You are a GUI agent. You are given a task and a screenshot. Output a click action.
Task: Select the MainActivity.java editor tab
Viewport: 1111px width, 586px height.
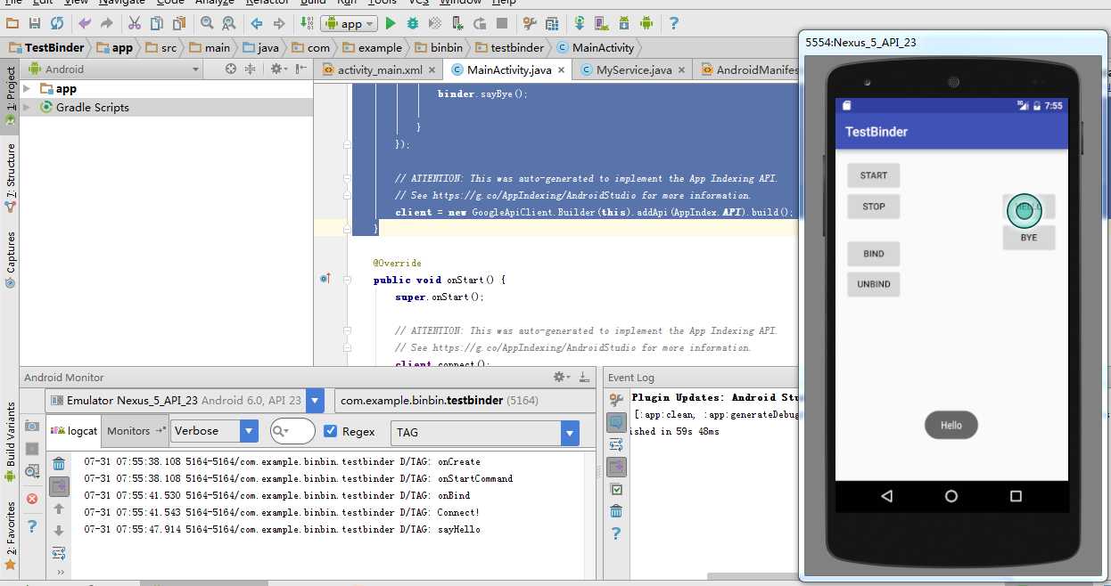pyautogui.click(x=509, y=69)
